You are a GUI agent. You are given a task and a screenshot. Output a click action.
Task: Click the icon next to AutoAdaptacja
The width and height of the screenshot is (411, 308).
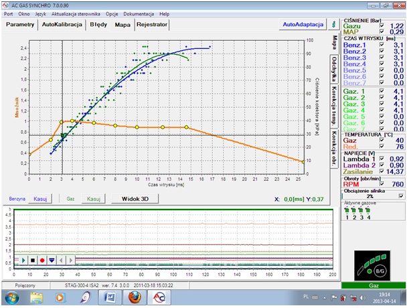click(334, 24)
